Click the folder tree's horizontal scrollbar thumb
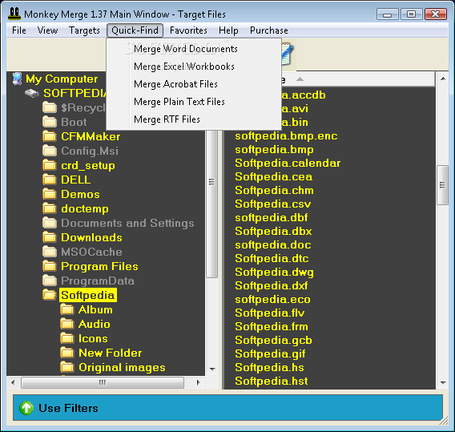 103,382
